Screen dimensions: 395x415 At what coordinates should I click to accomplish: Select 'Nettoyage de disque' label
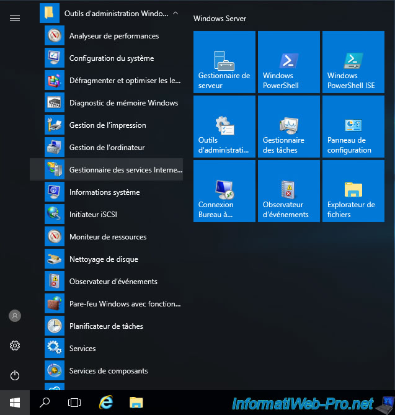(x=104, y=259)
